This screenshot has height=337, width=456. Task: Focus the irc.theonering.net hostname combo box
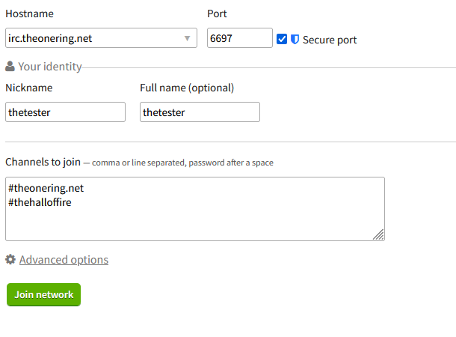[x=101, y=38]
